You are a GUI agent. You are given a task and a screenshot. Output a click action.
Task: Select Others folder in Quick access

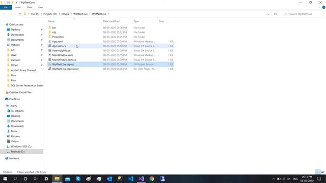[15, 65]
